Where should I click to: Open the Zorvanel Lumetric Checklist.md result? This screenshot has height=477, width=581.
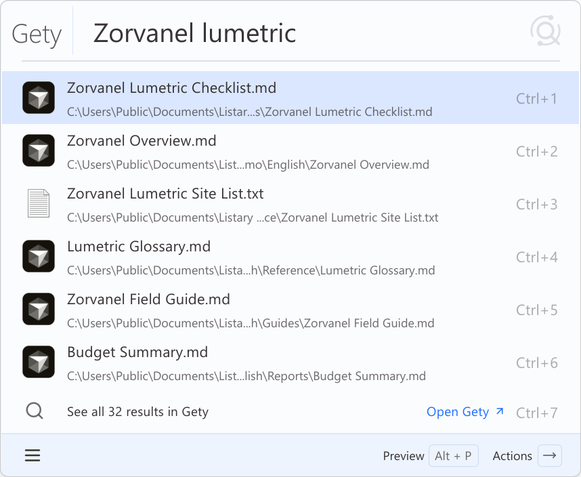(x=290, y=98)
